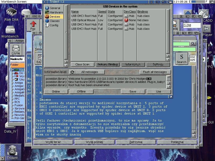Click the Class Scan button
The image size is (215, 161).
tap(83, 64)
